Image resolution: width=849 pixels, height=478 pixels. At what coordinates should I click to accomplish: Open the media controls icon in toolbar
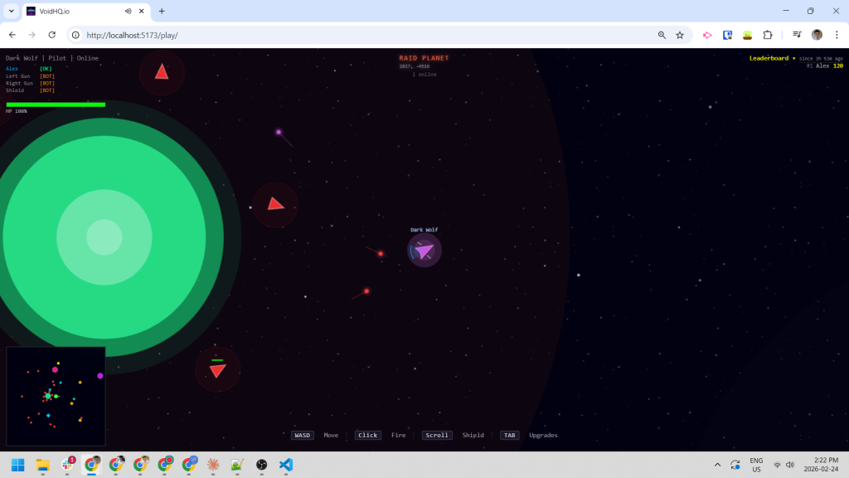[x=797, y=35]
